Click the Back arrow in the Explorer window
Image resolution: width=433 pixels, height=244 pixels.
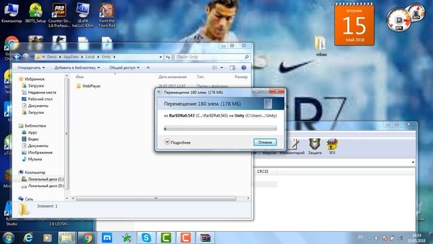(17, 57)
